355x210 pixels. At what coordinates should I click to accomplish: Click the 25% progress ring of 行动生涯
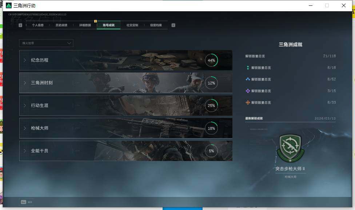(x=211, y=106)
